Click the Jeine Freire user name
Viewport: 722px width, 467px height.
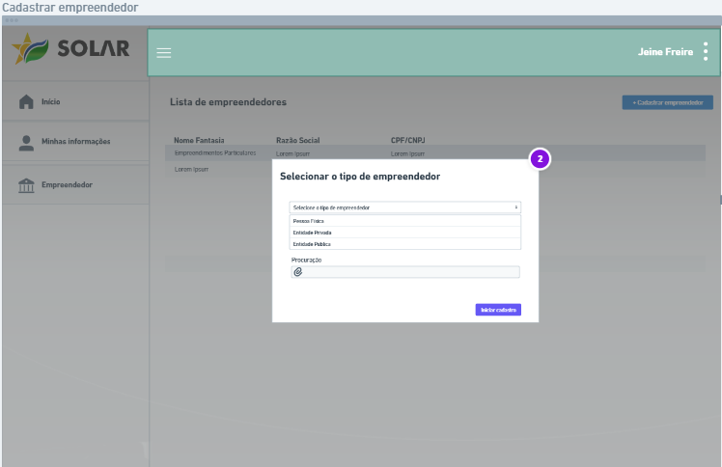(665, 52)
